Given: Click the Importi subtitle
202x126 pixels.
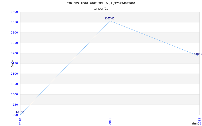Looking at the screenshot, I should (101, 9).
